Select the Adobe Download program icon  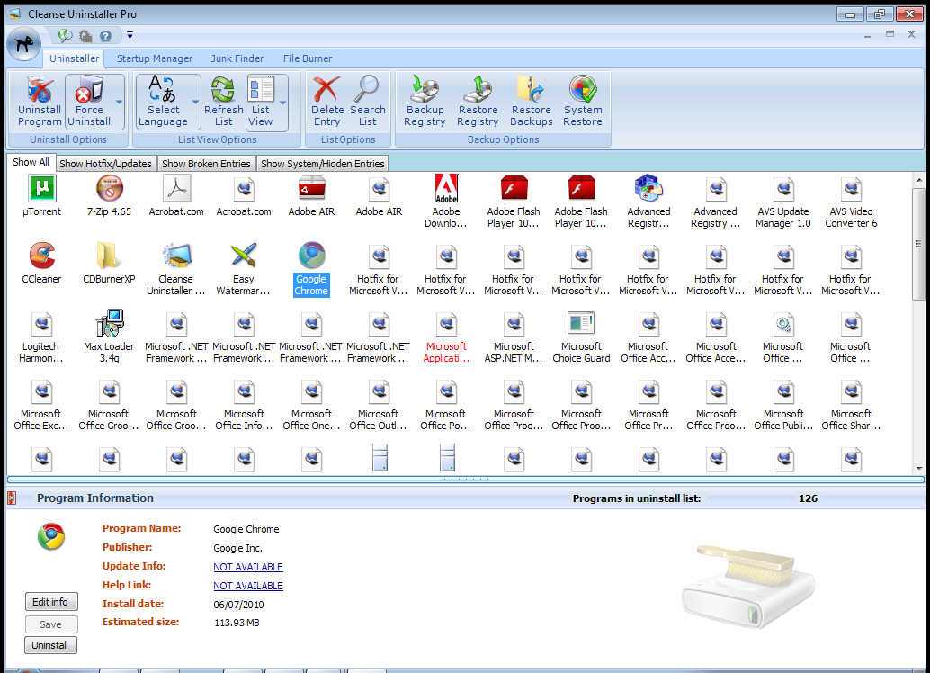click(x=446, y=189)
